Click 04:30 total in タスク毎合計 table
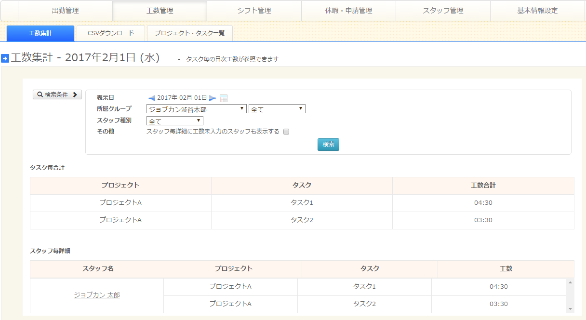 pyautogui.click(x=483, y=203)
